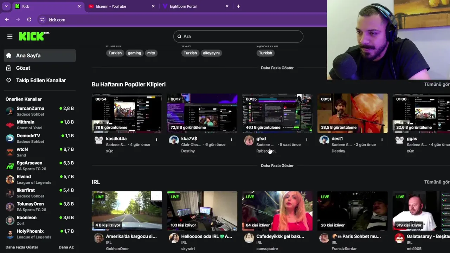The height and width of the screenshot is (253, 450).
Task: Open Ana Sayfa in sidebar
Action: (40, 56)
